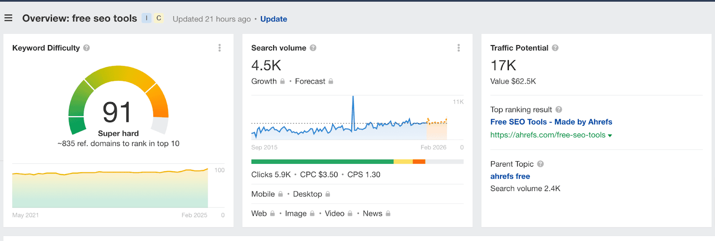This screenshot has width=715, height=241.
Task: Expand the ahrefs.com URL dropdown arrow
Action: click(610, 135)
